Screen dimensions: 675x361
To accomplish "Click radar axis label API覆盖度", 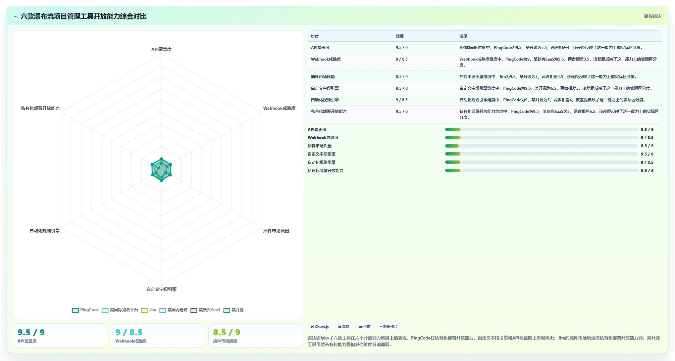I will pyautogui.click(x=161, y=49).
